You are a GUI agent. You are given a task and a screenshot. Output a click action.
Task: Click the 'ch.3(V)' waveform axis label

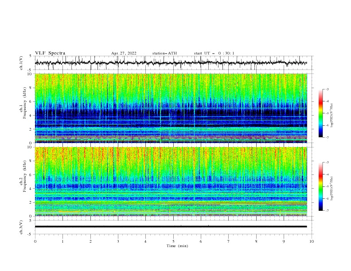(21, 227)
